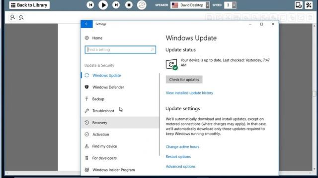Screen dimensions: 318x178
Task: Close the Settings window
Action: 273,24
